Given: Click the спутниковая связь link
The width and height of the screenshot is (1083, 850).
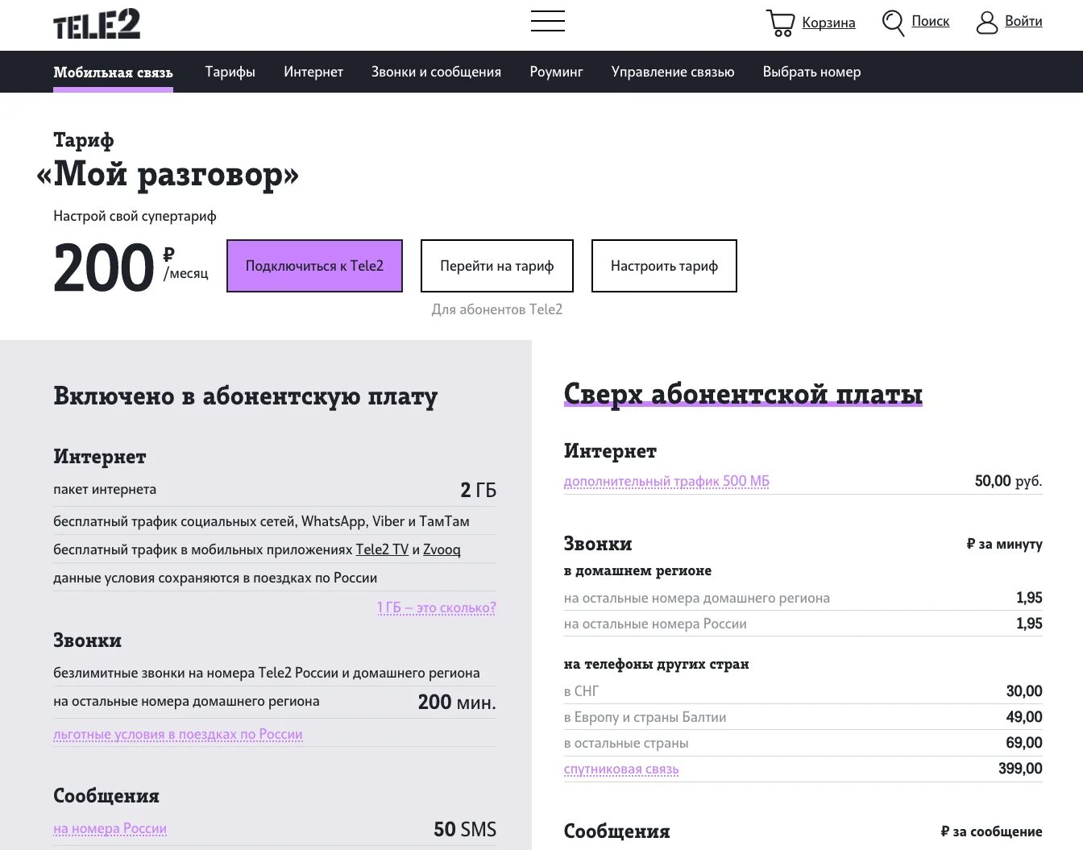Looking at the screenshot, I should 621,769.
